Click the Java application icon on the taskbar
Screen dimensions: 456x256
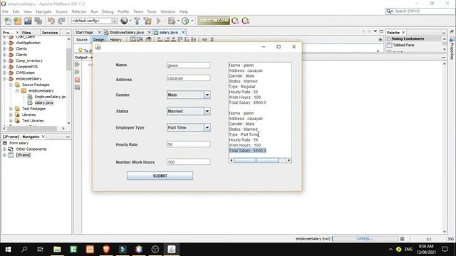point(172,250)
